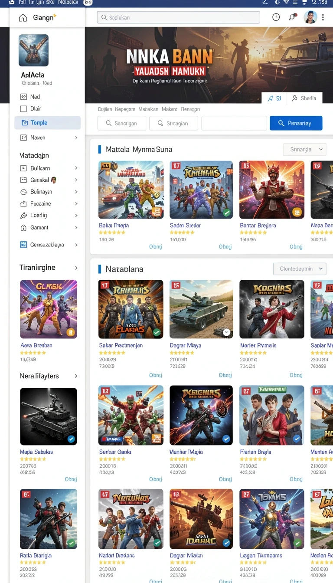The height and width of the screenshot is (583, 333).
Task: Click the AplActa app icon
Action: coord(34,50)
